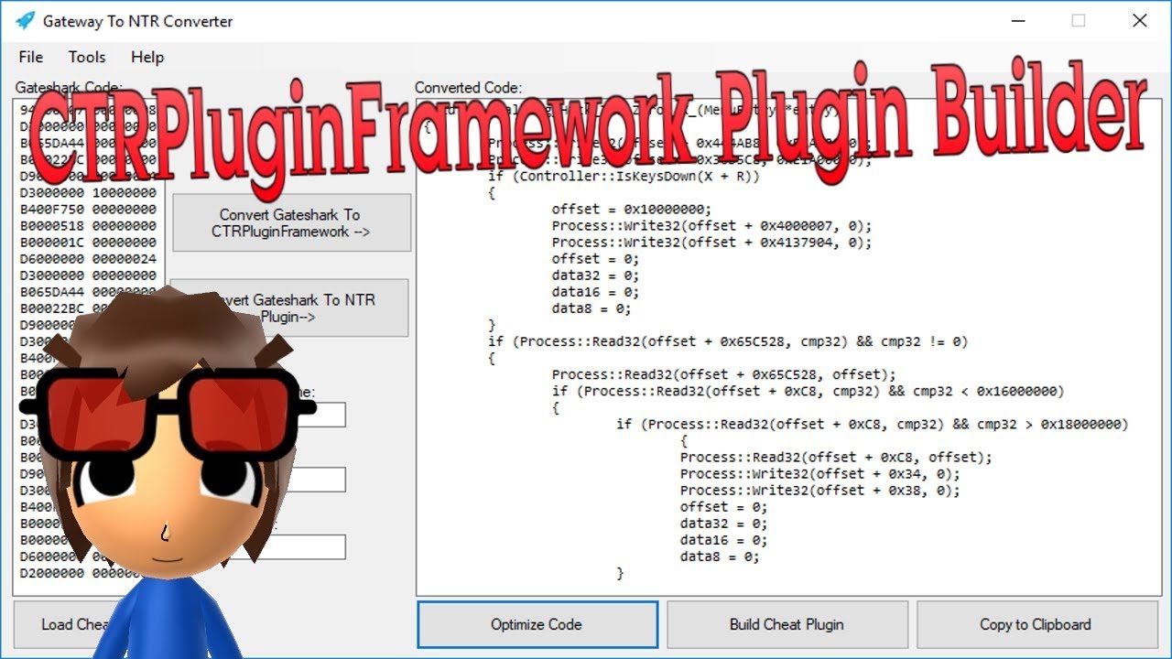
Task: Open the File menu
Action: coord(30,57)
